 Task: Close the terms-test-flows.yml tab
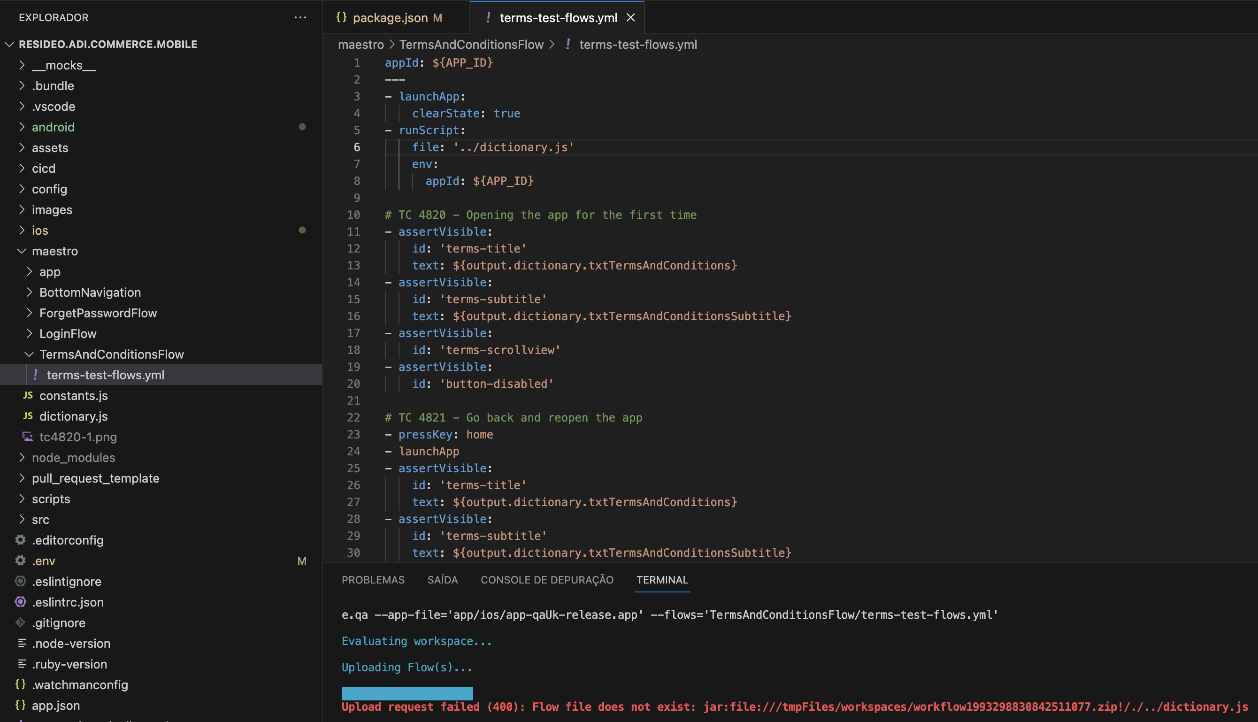click(x=631, y=17)
